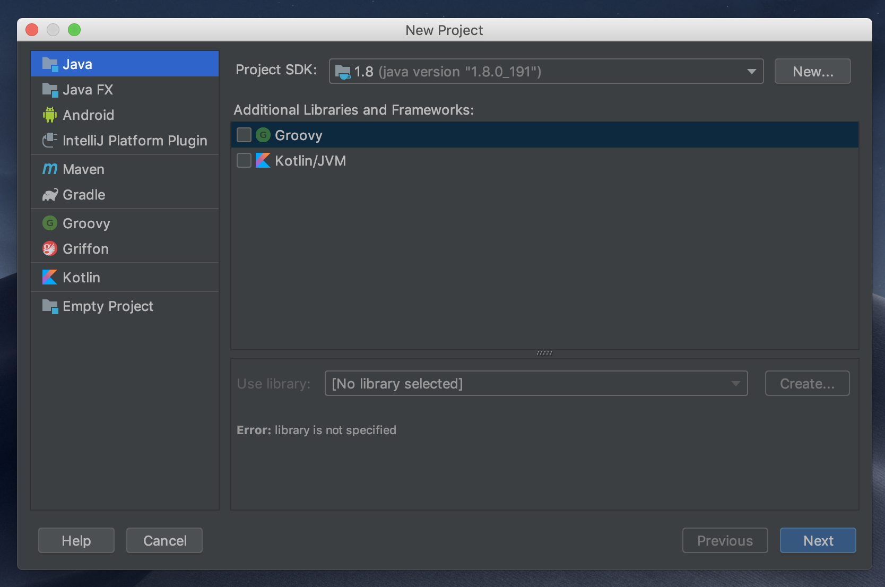
Task: Click the SDK folder icon in dropdown
Action: [x=343, y=72]
